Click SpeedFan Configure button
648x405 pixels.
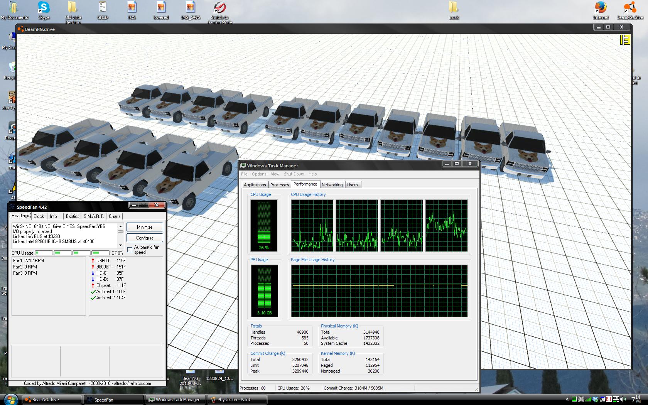pyautogui.click(x=145, y=238)
